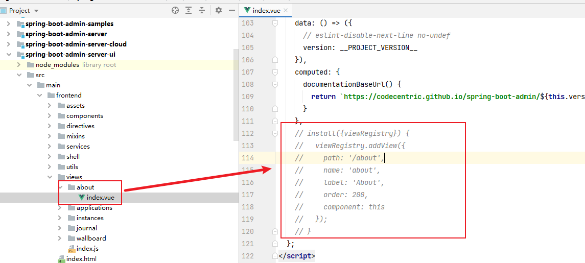This screenshot has width=585, height=263.
Task: Collapse the views folder arrow
Action: 50,177
